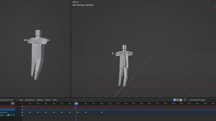Open the Ключ menu
The height and width of the screenshot is (121, 216).
[x=55, y=100]
